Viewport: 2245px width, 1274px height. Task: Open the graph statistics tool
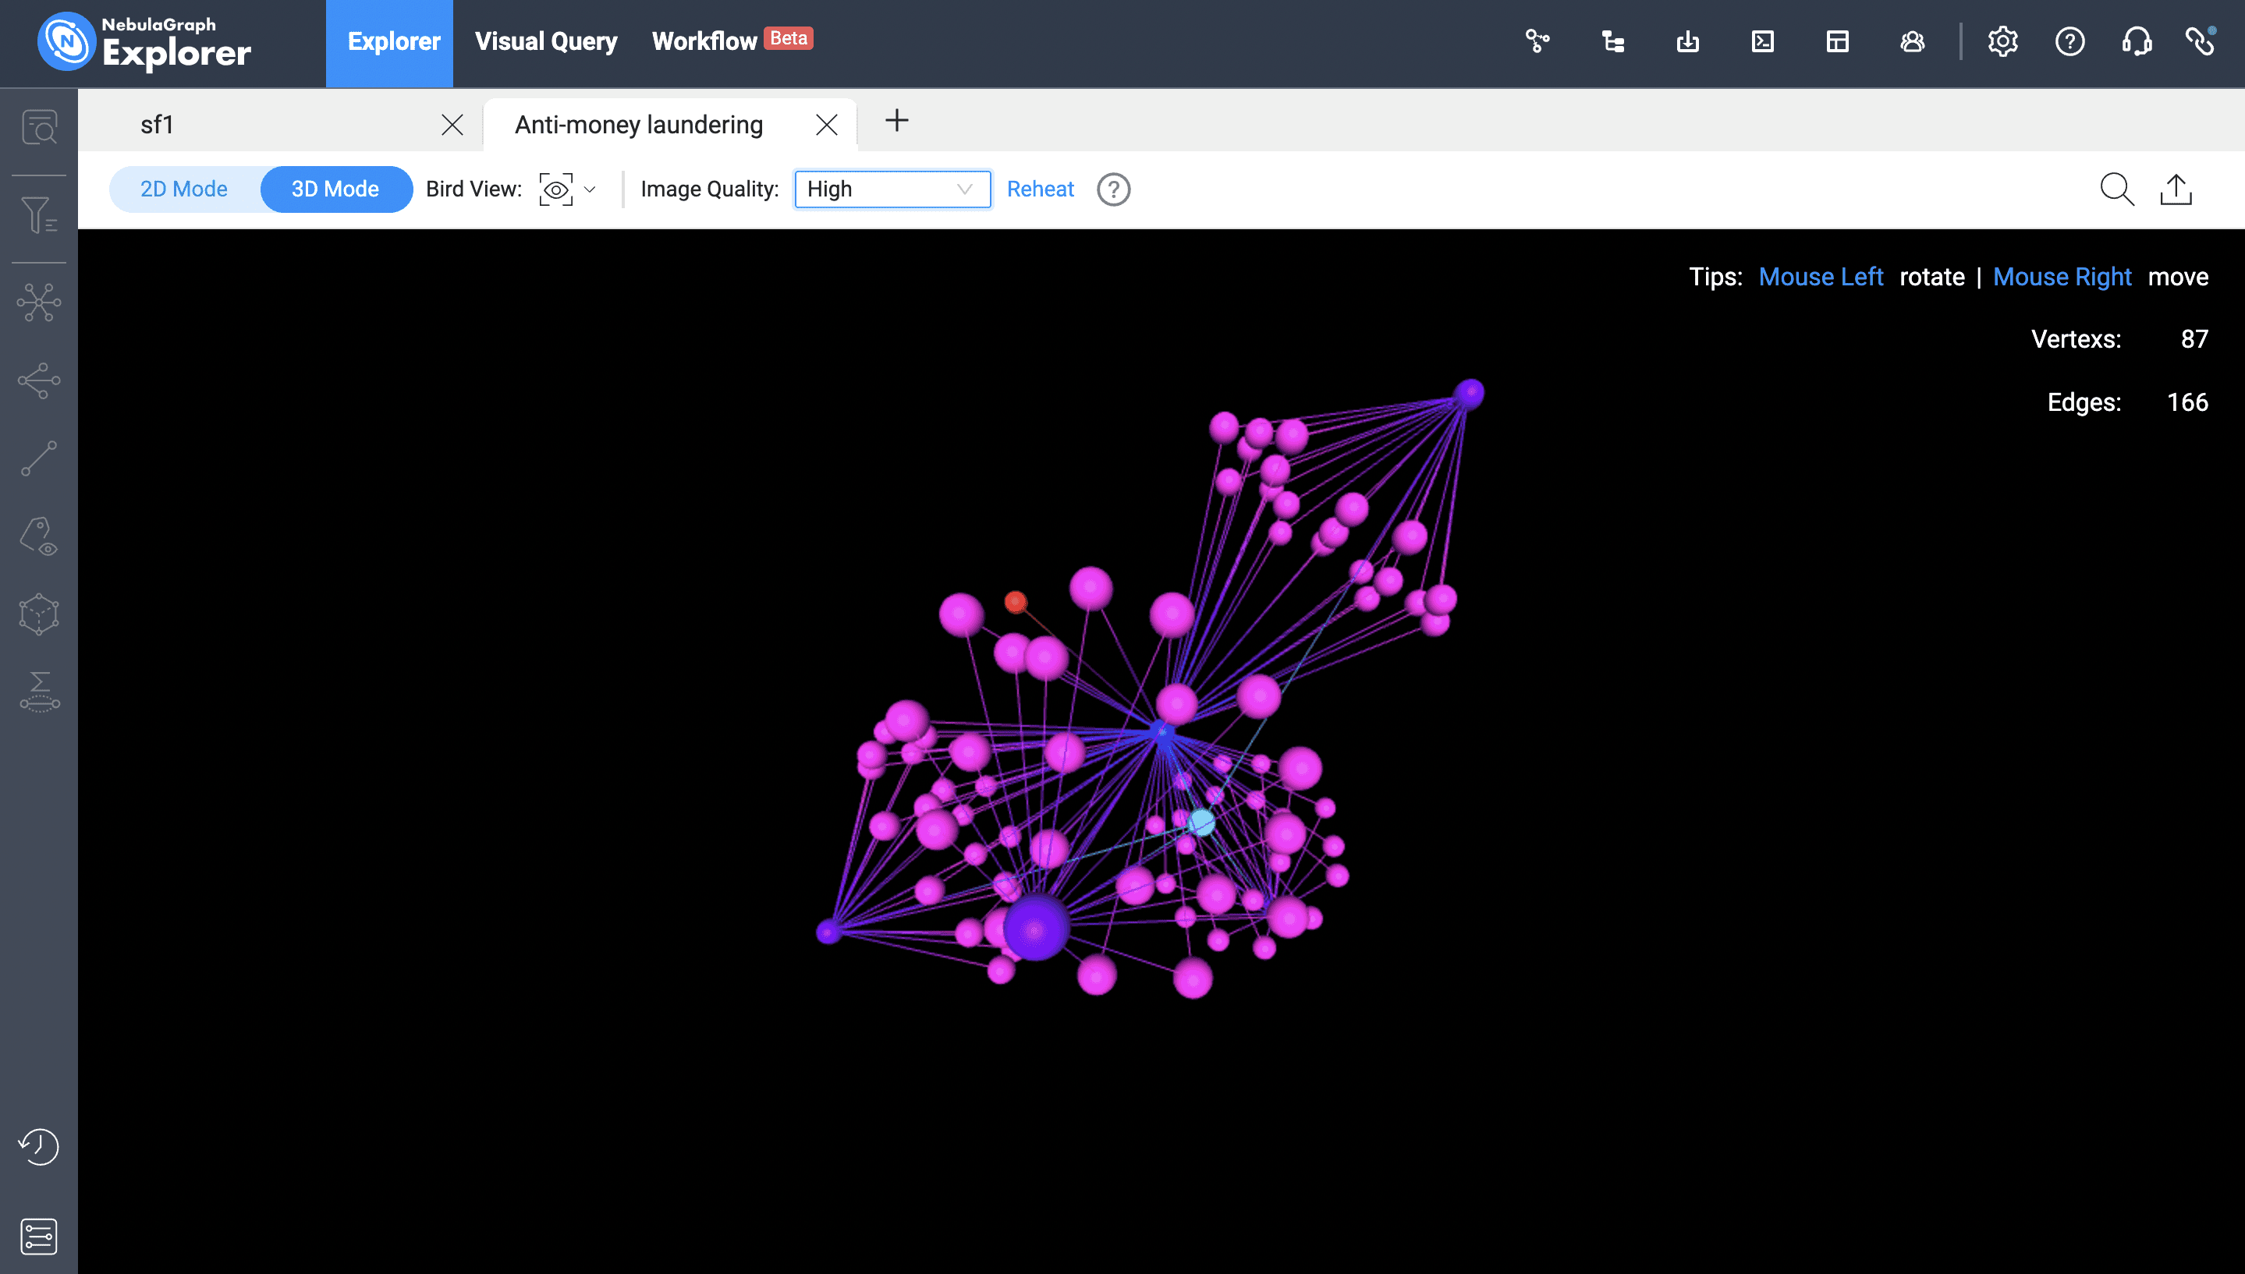pyautogui.click(x=39, y=692)
